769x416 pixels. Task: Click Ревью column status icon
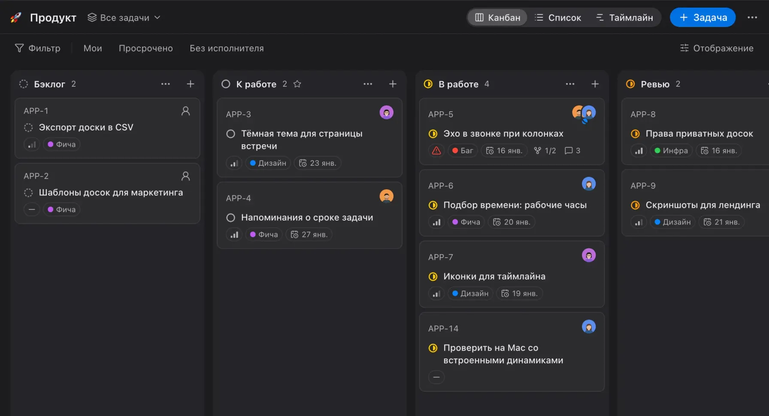[x=630, y=84]
